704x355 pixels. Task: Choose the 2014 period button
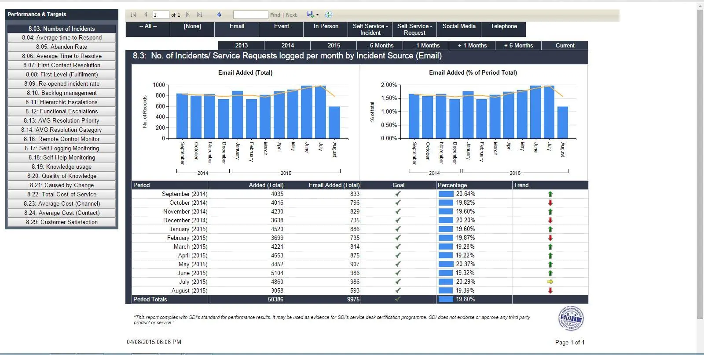tap(287, 45)
